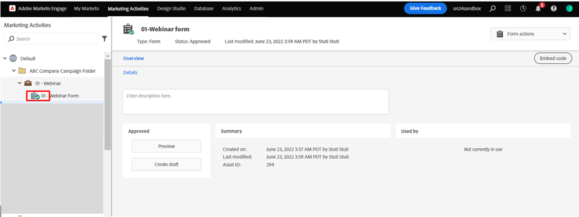579x217 pixels.
Task: Click the Created on date value
Action: (x=307, y=149)
